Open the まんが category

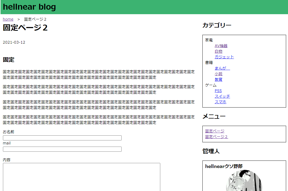pos(222,68)
